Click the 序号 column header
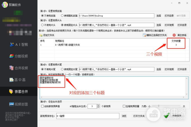The image size is (191, 127). (42, 41)
